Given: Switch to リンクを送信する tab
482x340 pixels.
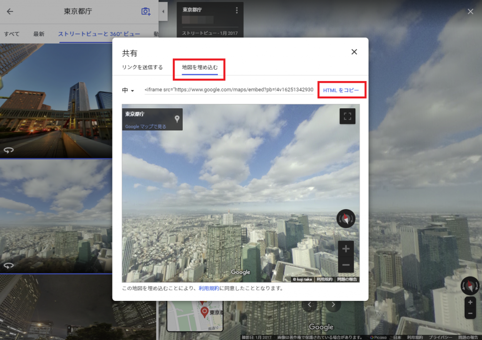Looking at the screenshot, I should [142, 67].
